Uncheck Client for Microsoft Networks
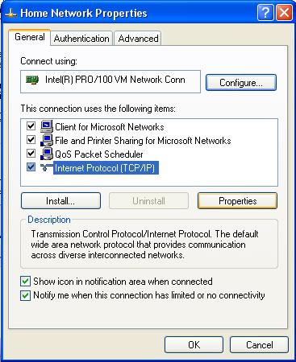This screenshot has height=362, width=296. pos(31,125)
